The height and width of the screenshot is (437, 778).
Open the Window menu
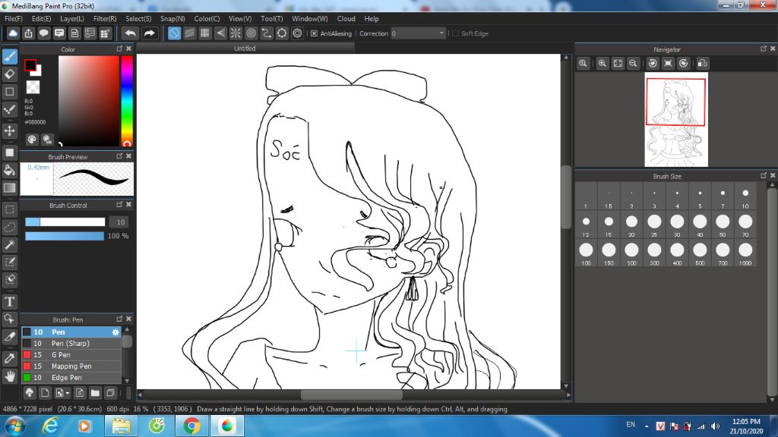[310, 19]
